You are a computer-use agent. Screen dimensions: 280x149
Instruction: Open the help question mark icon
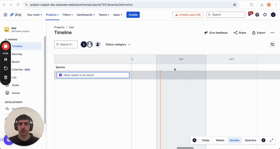pyautogui.click(x=257, y=15)
